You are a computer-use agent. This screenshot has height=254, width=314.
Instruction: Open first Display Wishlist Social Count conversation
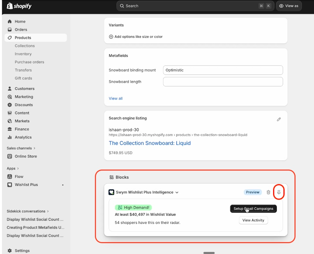point(35,220)
